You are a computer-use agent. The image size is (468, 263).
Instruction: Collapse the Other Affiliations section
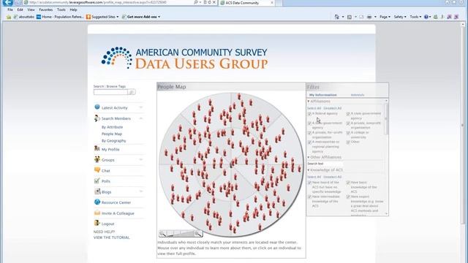(309, 157)
